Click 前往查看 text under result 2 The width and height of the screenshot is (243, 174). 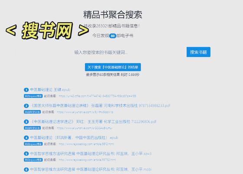48,112
